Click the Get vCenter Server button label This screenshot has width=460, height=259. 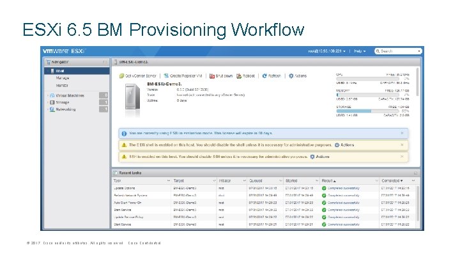[x=141, y=75]
